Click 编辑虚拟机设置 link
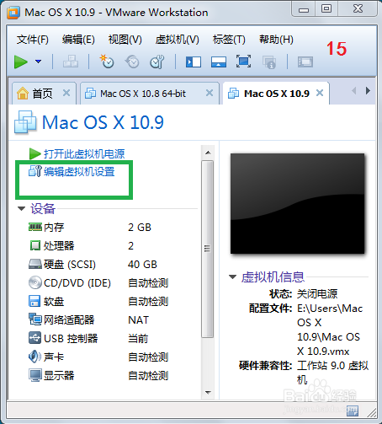This screenshot has height=424, width=382. pos(79,171)
